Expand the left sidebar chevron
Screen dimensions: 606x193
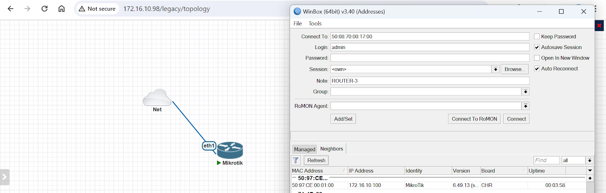pyautogui.click(x=5, y=177)
